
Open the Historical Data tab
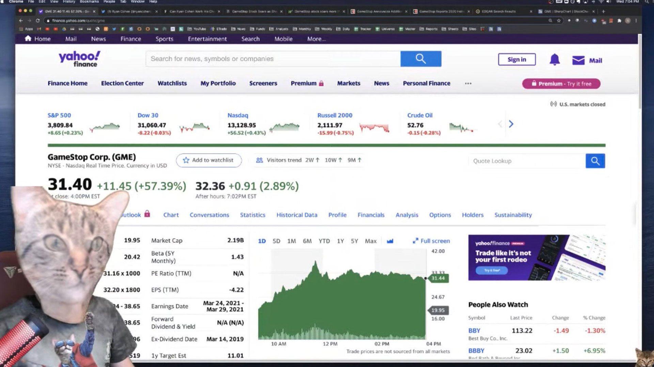click(x=297, y=215)
